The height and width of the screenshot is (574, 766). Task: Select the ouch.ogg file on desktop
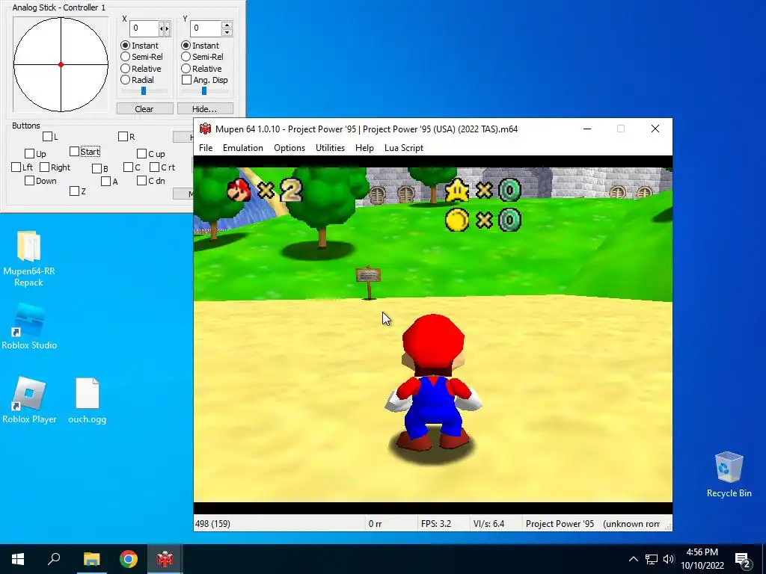(88, 400)
